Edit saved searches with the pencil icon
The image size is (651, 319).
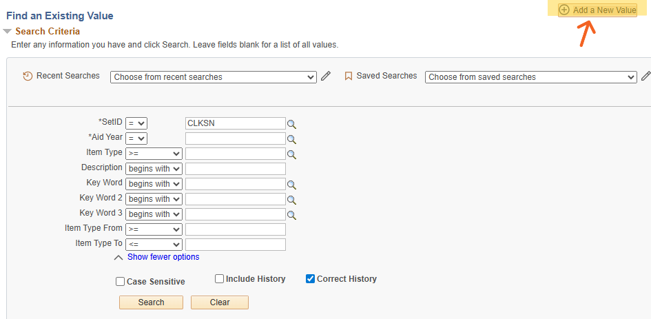(645, 76)
